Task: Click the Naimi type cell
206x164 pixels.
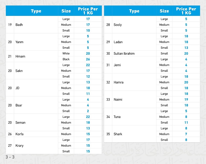Action: click(x=118, y=100)
